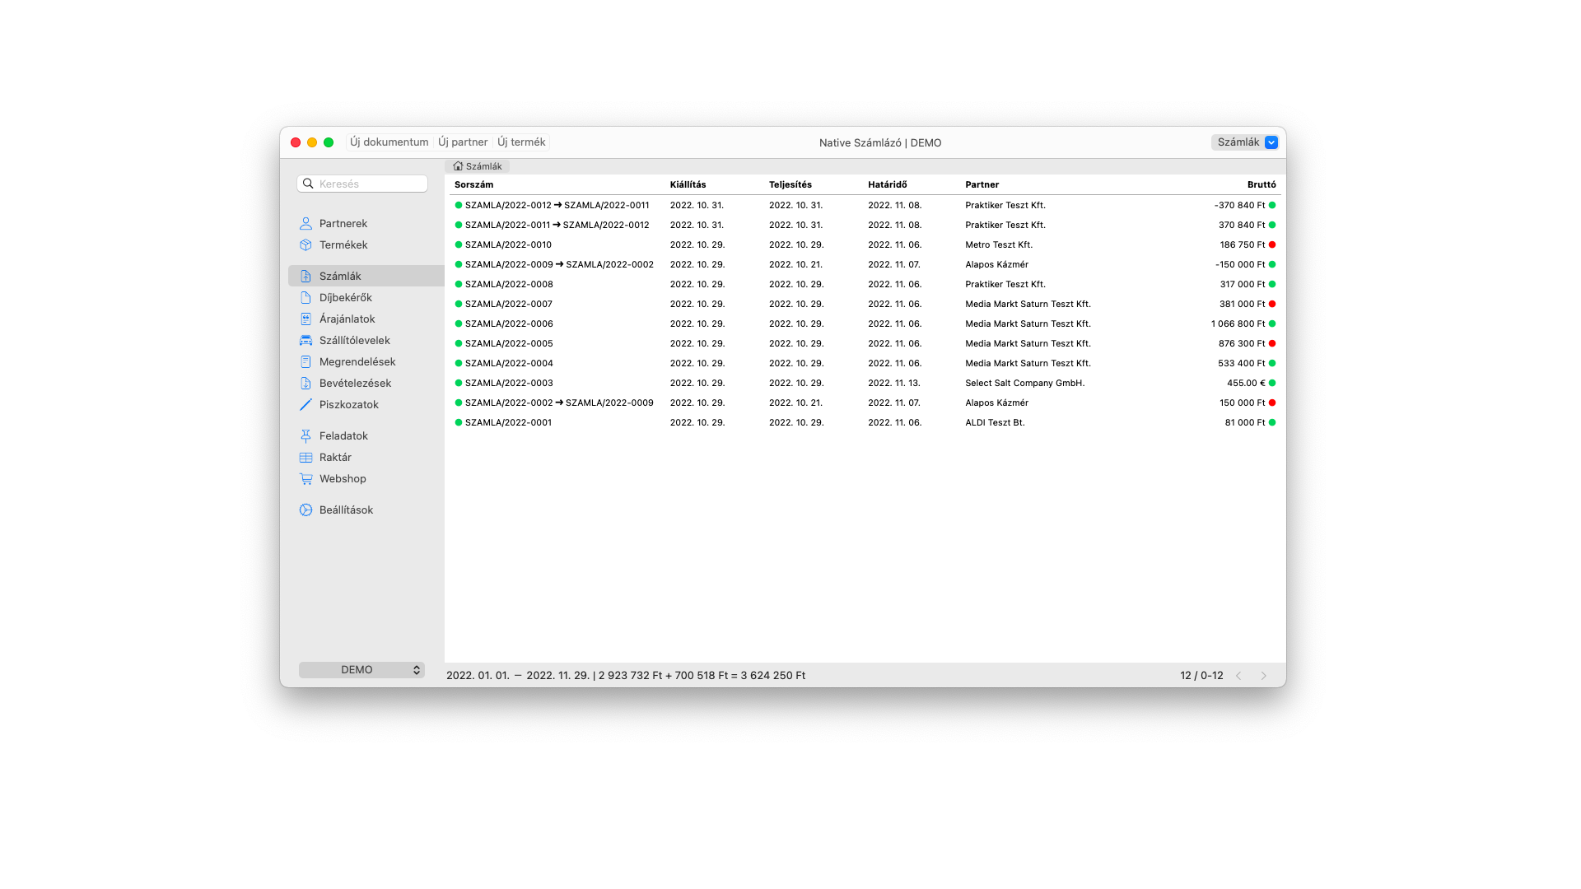Open the Szállítólevelek list
The image size is (1581, 889).
(355, 340)
